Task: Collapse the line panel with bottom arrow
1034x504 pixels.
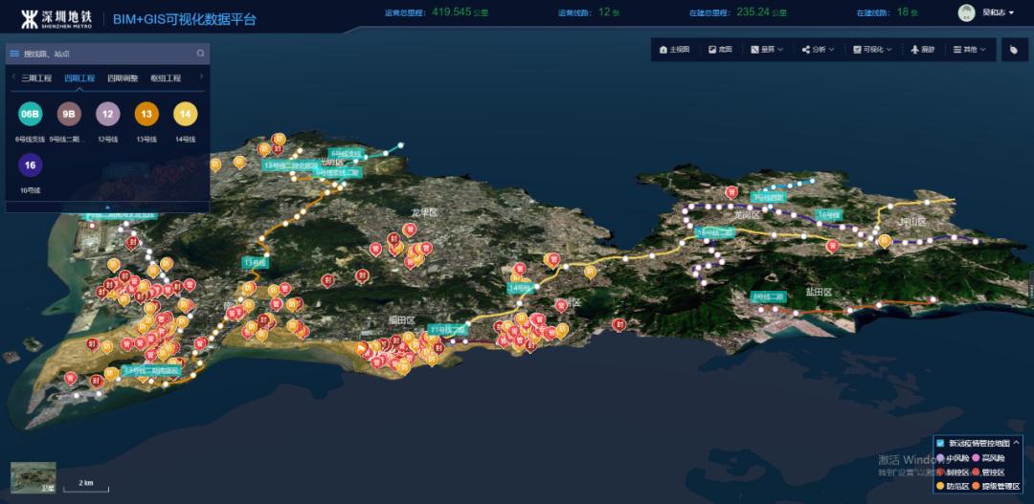Action: point(107,207)
